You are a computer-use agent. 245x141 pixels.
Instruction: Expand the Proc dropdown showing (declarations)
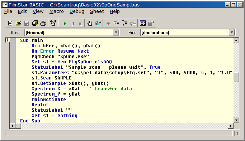pos(232,33)
